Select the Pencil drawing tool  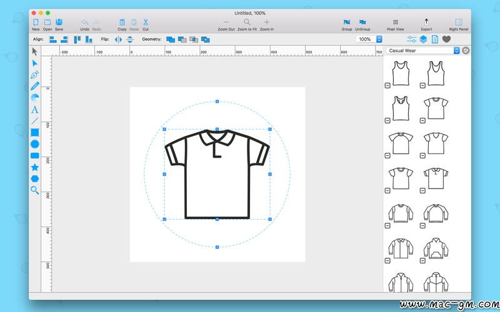[35, 85]
